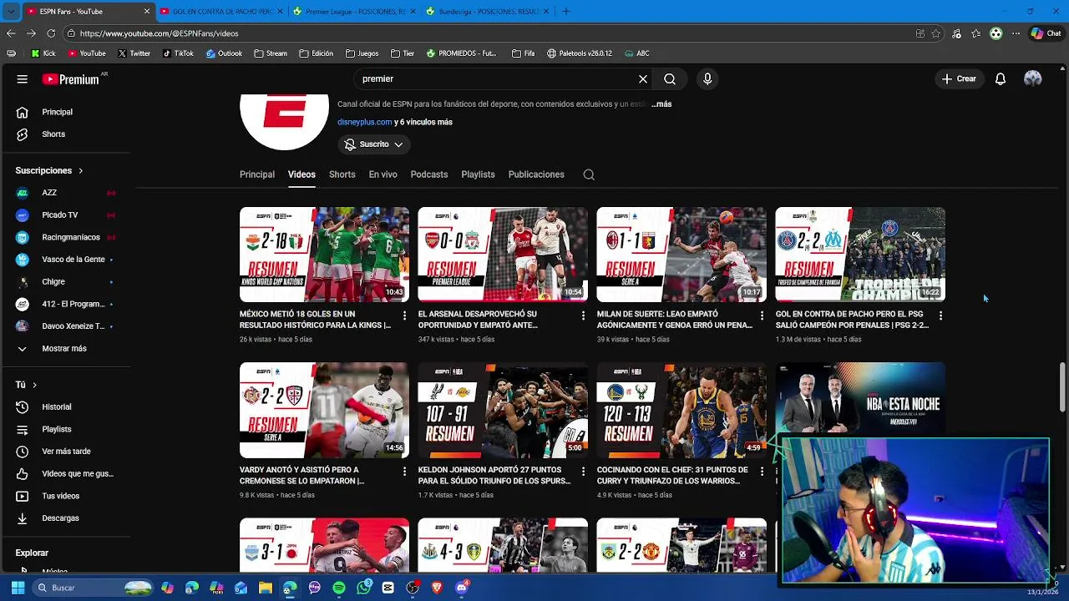This screenshot has width=1069, height=601.
Task: Click the browser address bar URL
Action: coord(159,33)
